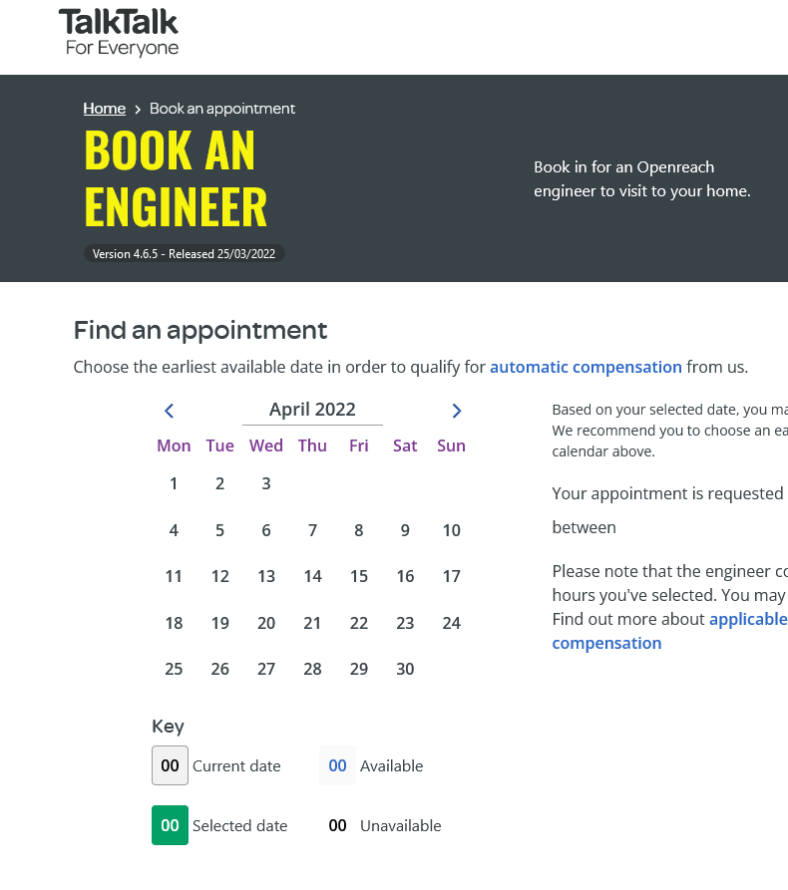Click the version 4.6.5 release badge
Screen dimensions: 788x890
pos(185,253)
